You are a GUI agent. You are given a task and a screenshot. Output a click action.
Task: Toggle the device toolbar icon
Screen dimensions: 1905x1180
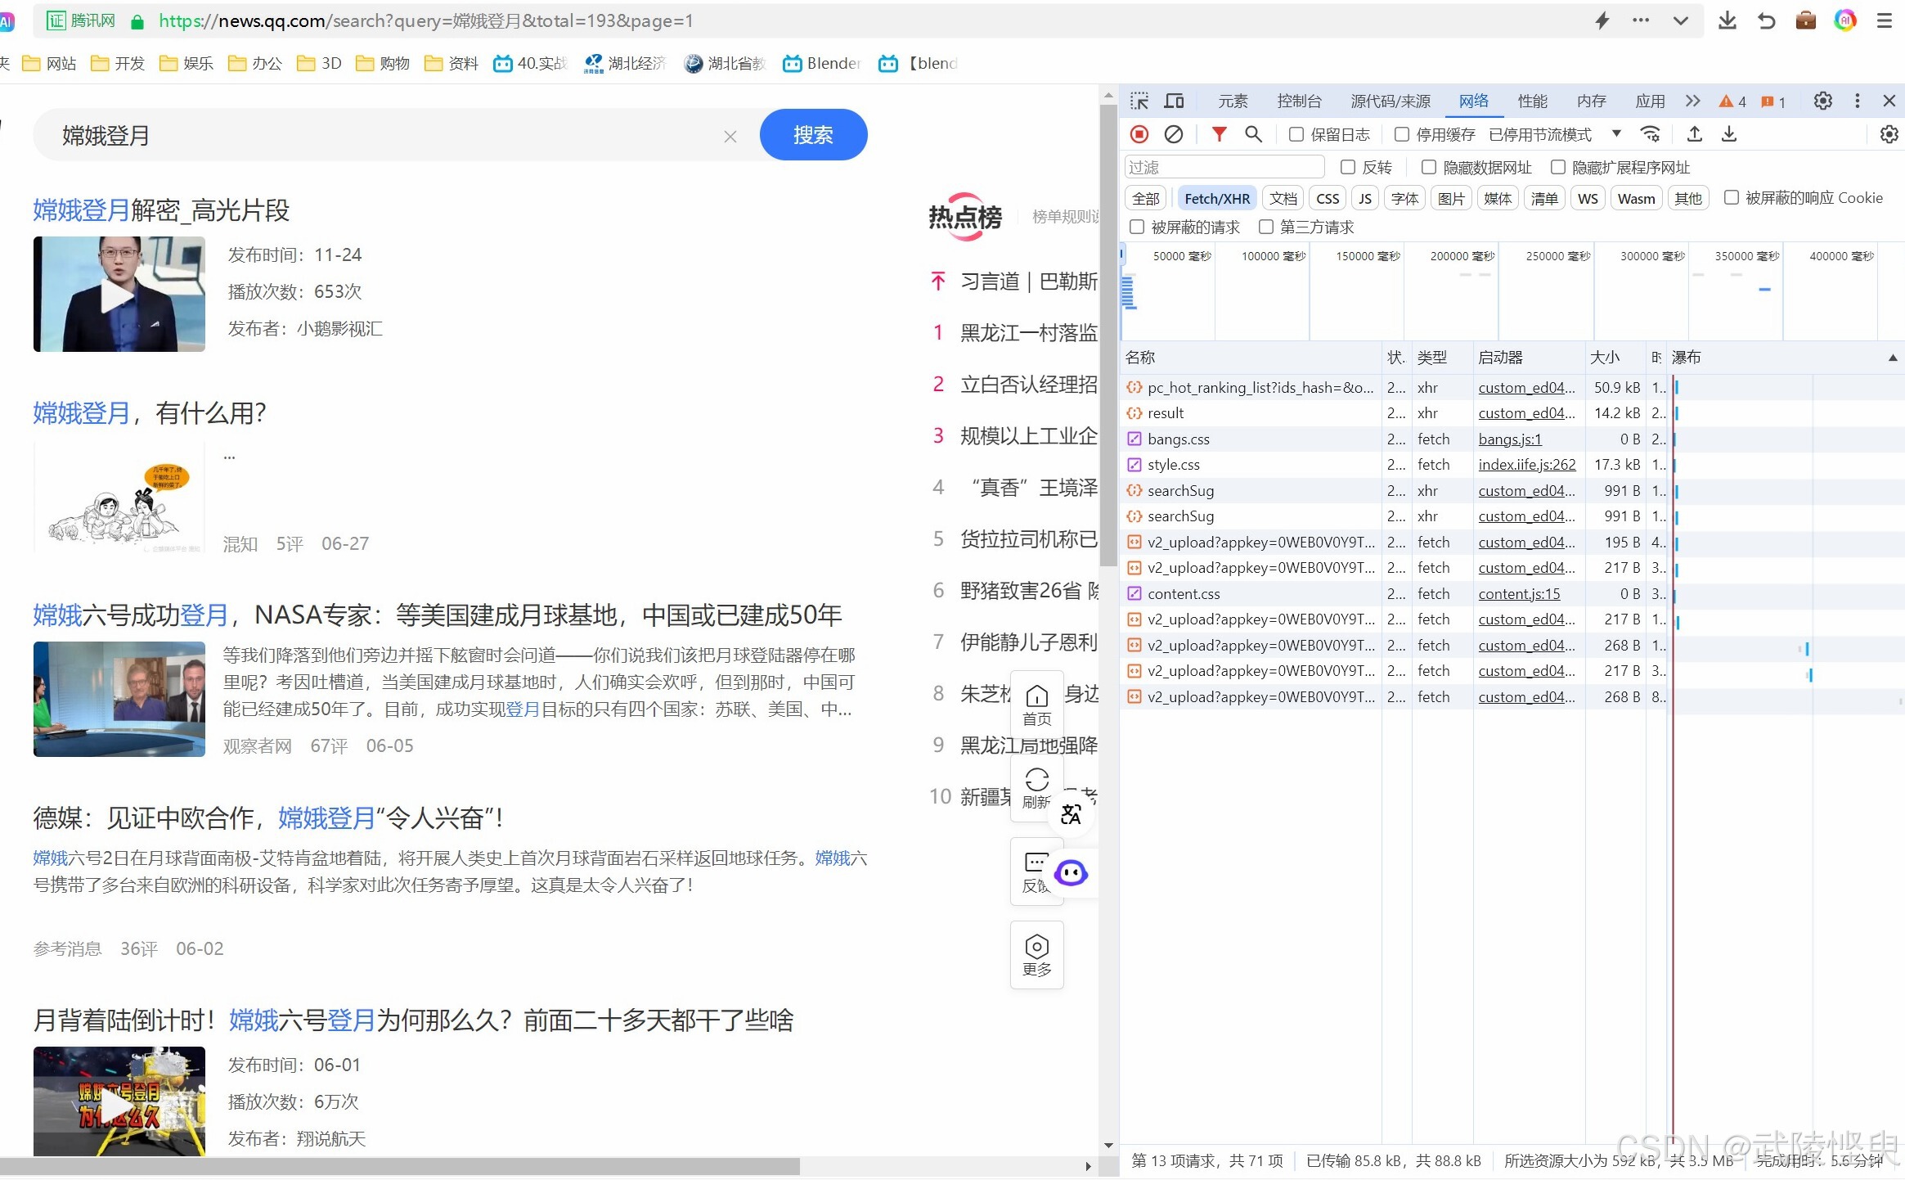(x=1174, y=101)
